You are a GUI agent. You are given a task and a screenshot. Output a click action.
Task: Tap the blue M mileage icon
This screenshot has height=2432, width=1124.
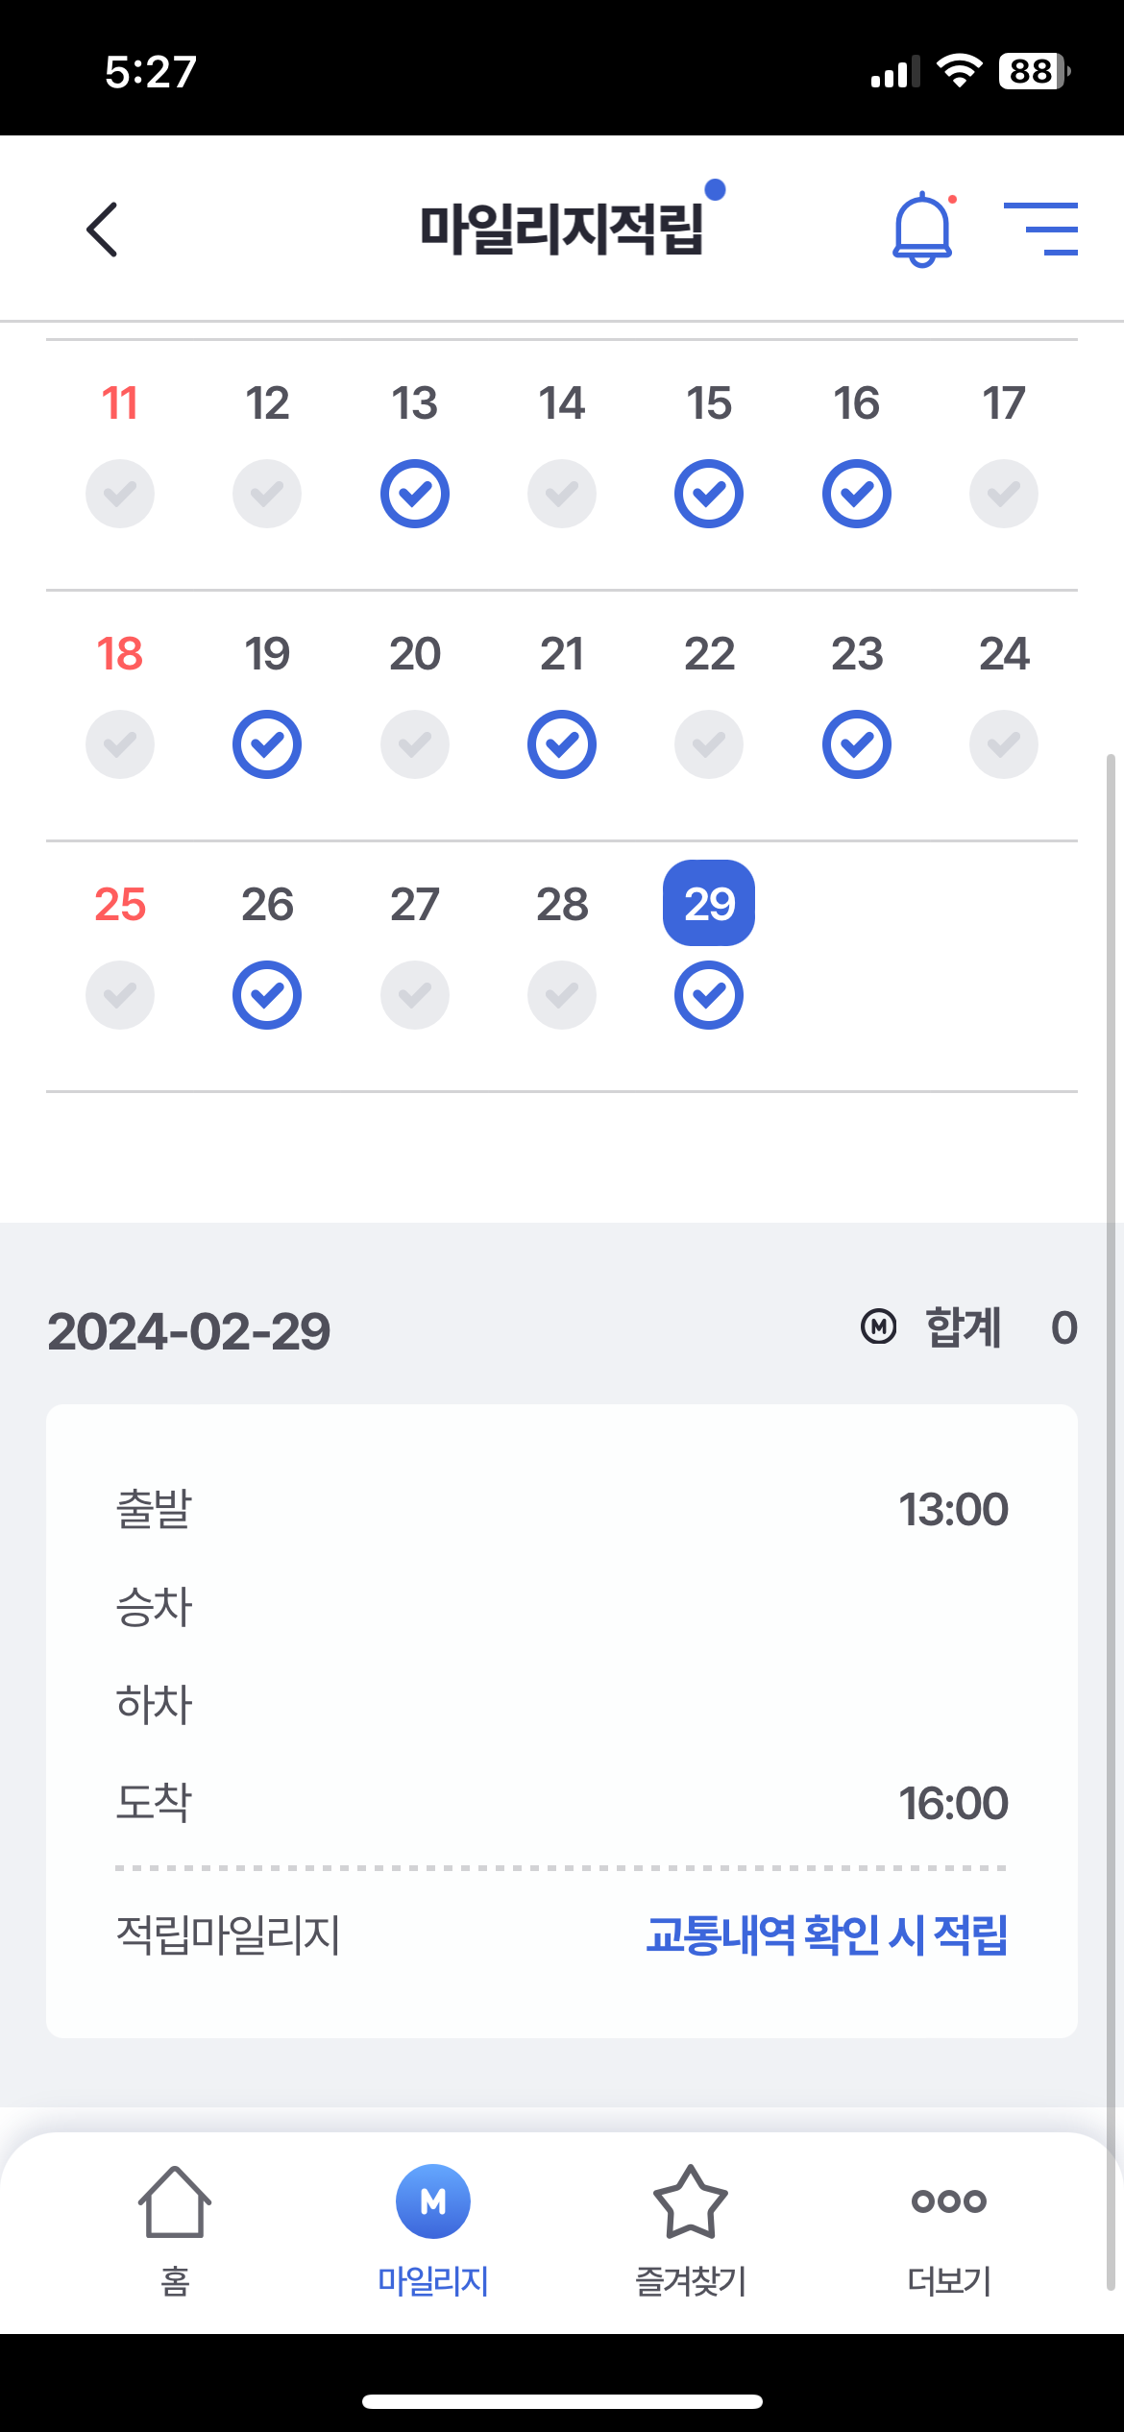433,2201
